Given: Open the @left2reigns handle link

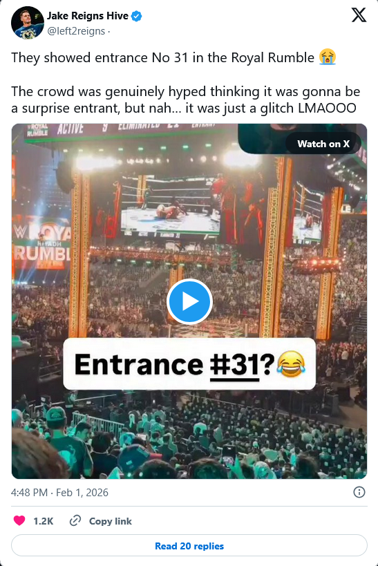Looking at the screenshot, I should 76,31.
